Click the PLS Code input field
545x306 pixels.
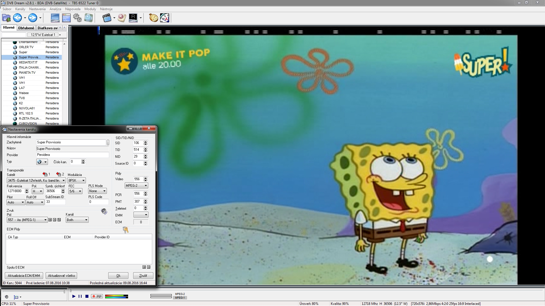point(99,202)
